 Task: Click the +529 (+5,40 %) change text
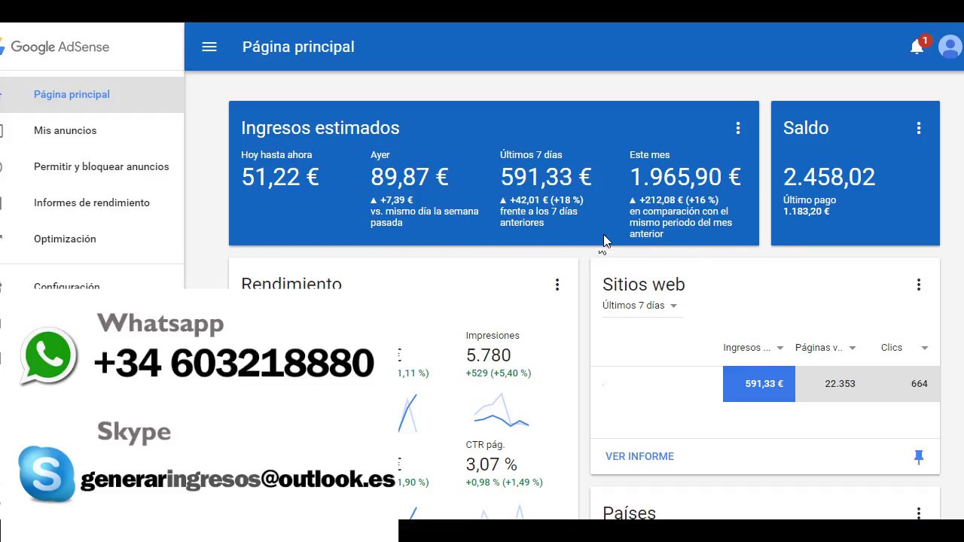coord(499,373)
